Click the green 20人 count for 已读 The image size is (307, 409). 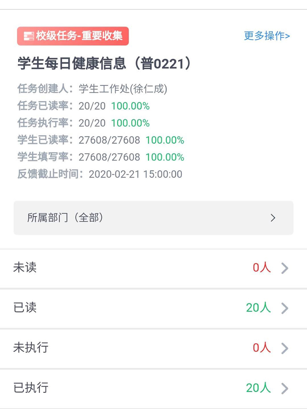pos(258,308)
